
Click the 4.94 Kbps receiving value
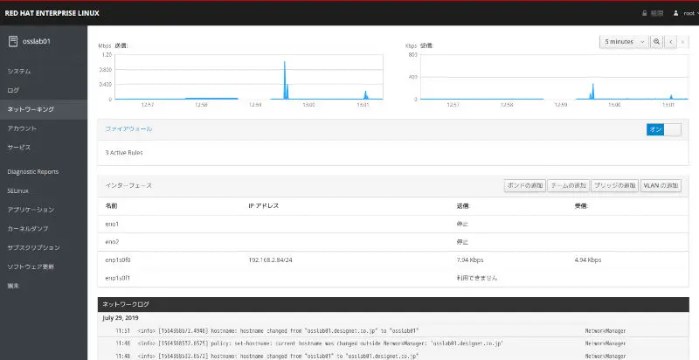point(588,260)
